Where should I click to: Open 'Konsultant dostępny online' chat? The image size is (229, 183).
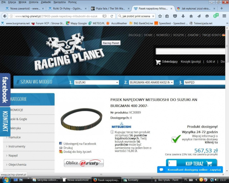pos(190,170)
